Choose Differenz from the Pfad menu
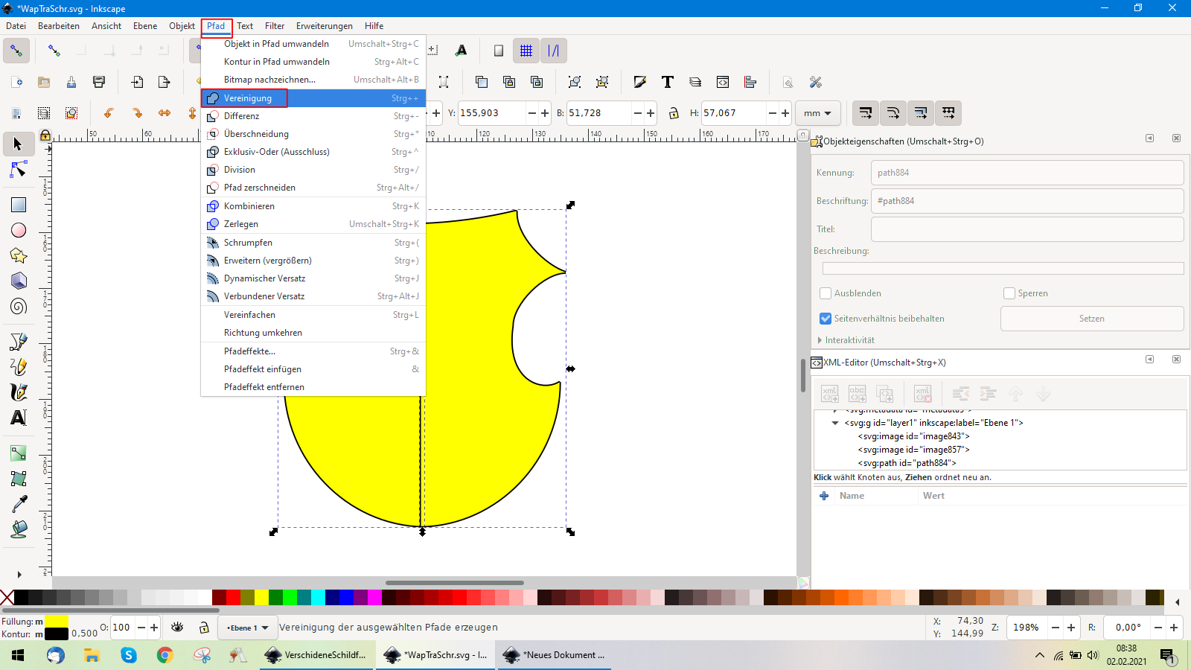The image size is (1191, 670). [x=242, y=116]
